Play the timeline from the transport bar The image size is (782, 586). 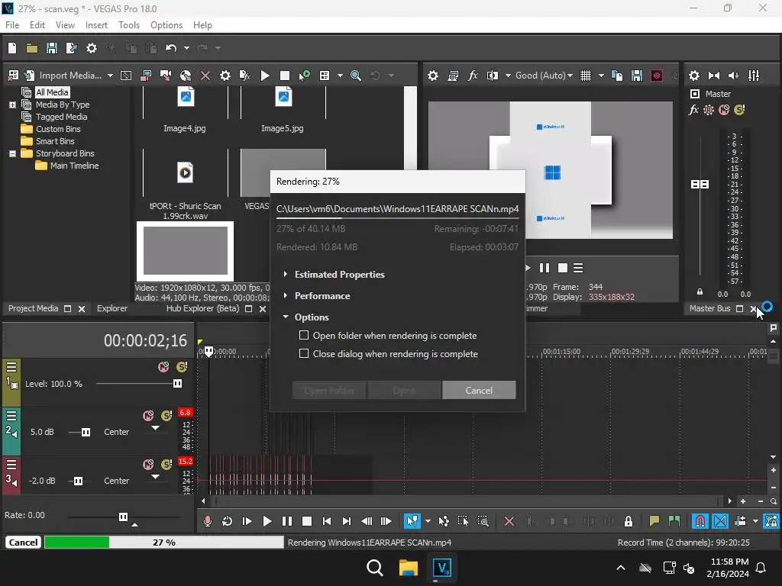click(x=267, y=521)
